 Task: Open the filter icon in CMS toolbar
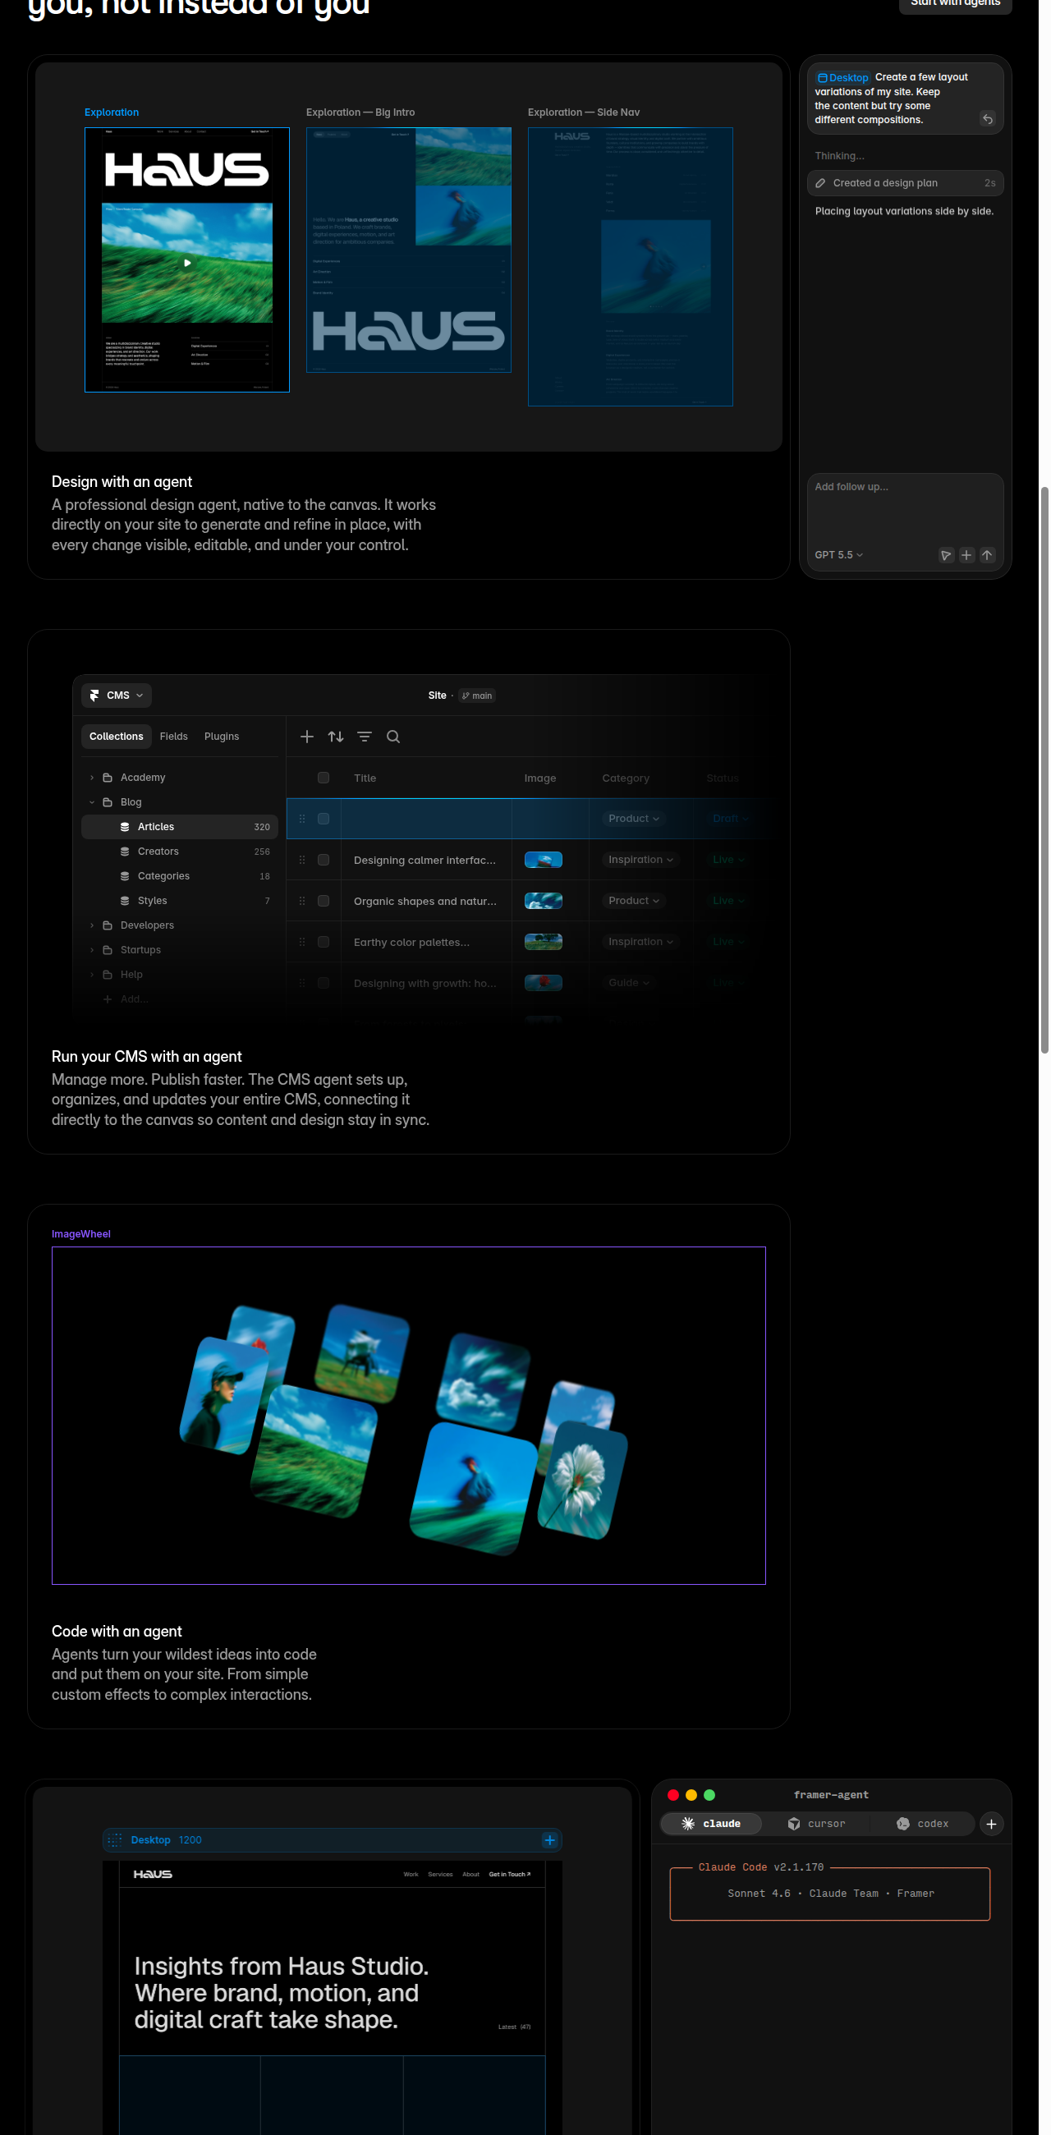(365, 737)
